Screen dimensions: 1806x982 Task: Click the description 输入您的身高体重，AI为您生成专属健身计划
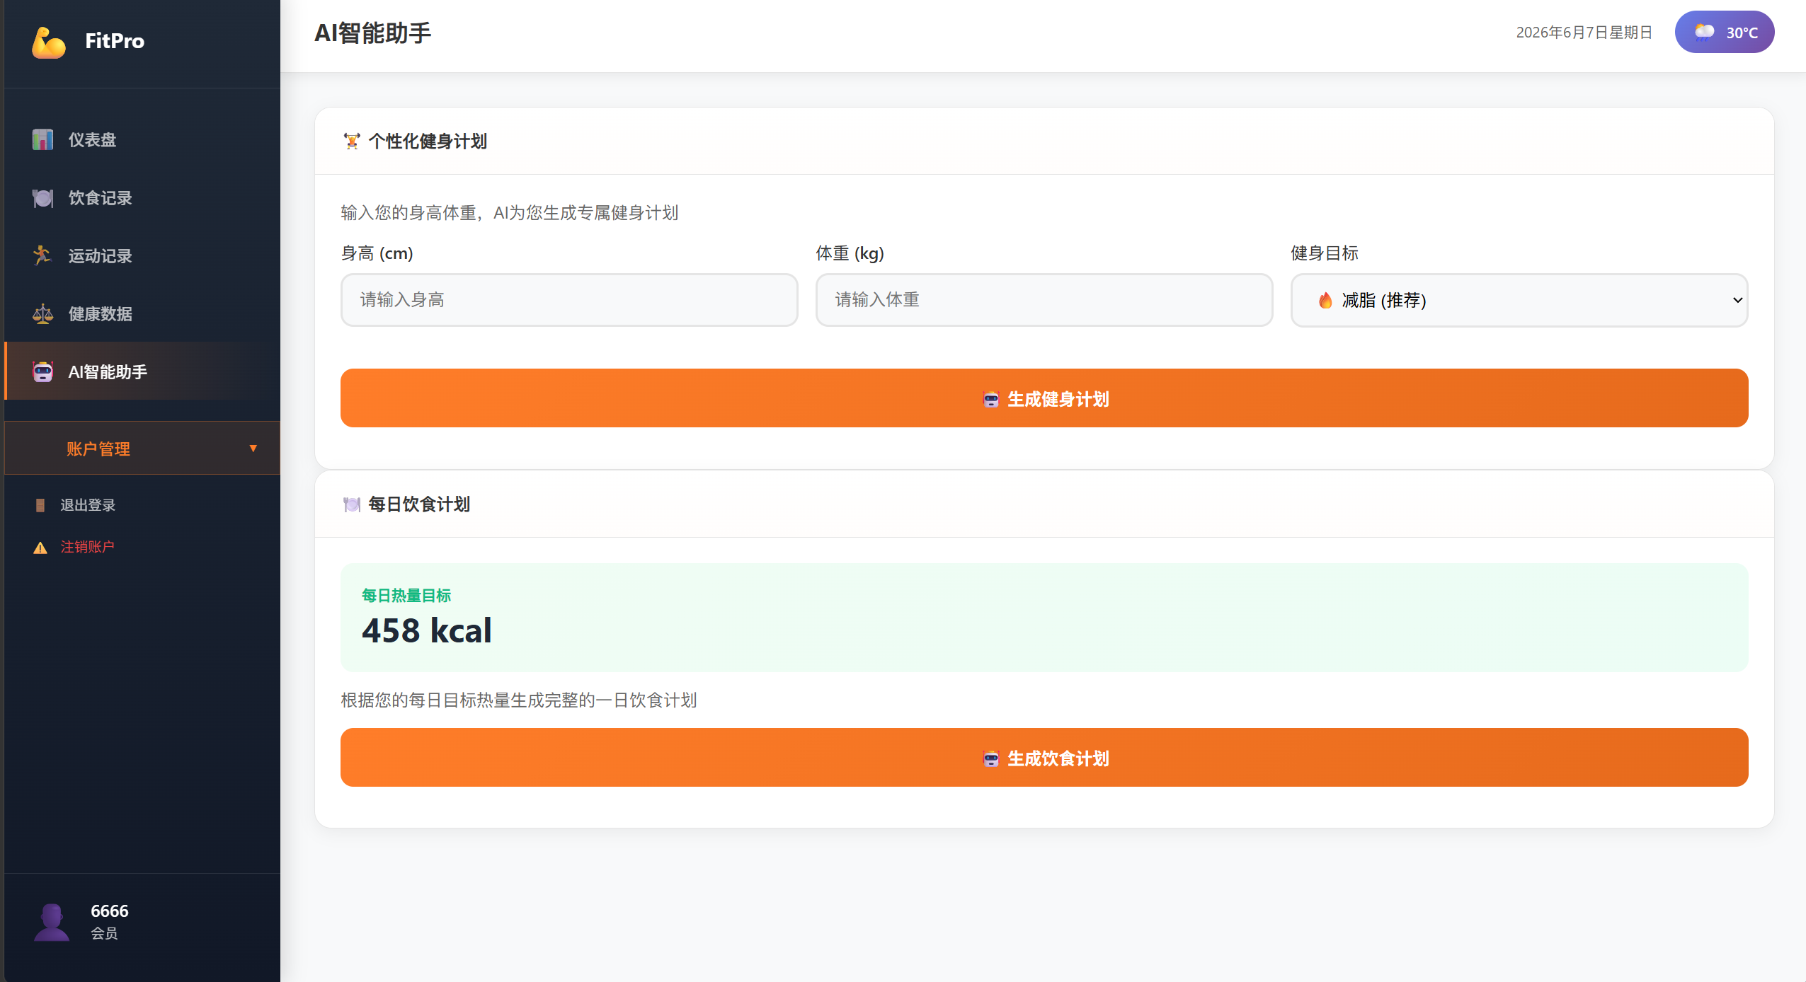pos(510,213)
